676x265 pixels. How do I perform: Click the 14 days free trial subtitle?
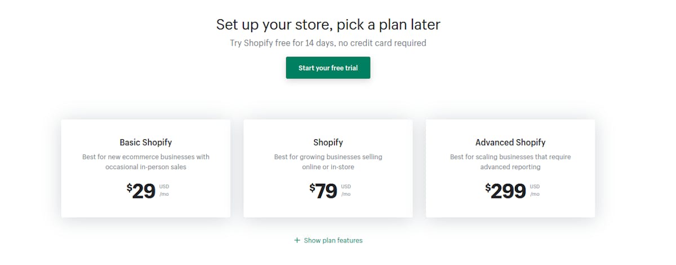click(x=328, y=43)
